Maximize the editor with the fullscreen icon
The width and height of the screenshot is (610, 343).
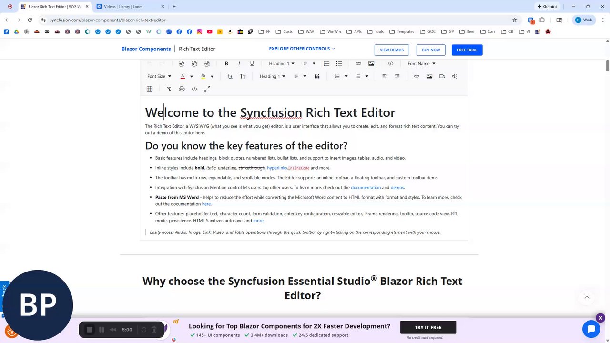[x=207, y=89]
